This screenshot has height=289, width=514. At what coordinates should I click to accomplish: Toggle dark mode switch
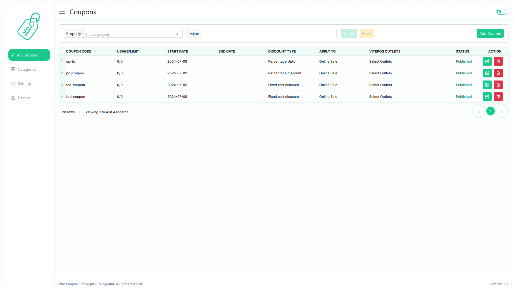tap(501, 11)
